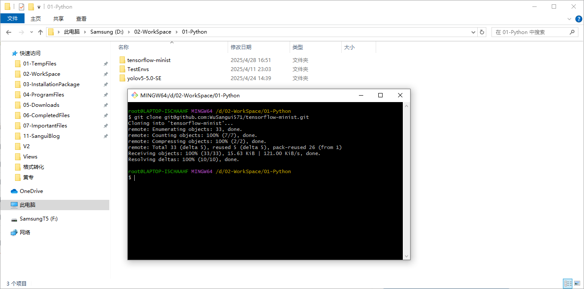Open 06-CompletedFiles in quick access
The width and height of the screenshot is (584, 289).
point(46,115)
